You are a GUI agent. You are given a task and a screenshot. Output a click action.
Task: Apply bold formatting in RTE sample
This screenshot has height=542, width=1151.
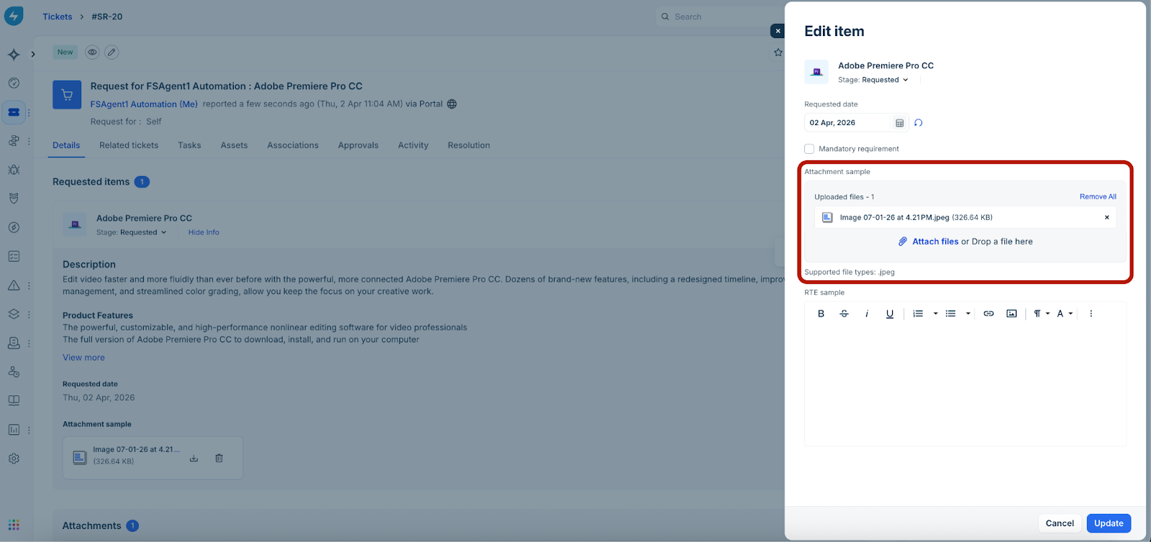click(x=821, y=313)
